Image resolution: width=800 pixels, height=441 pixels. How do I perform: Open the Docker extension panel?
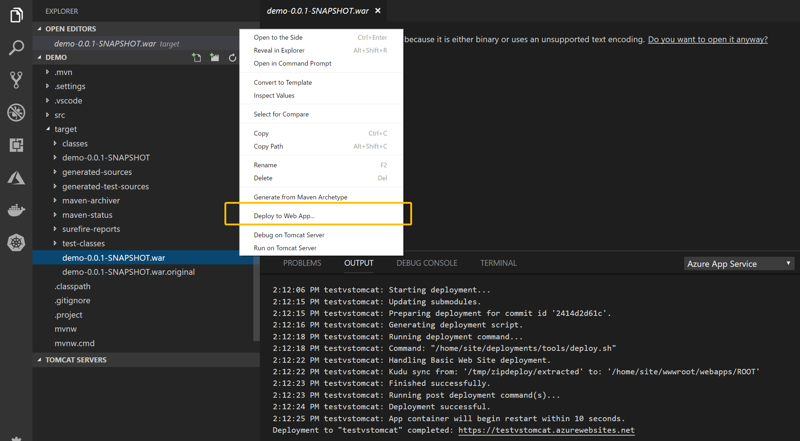click(x=16, y=210)
